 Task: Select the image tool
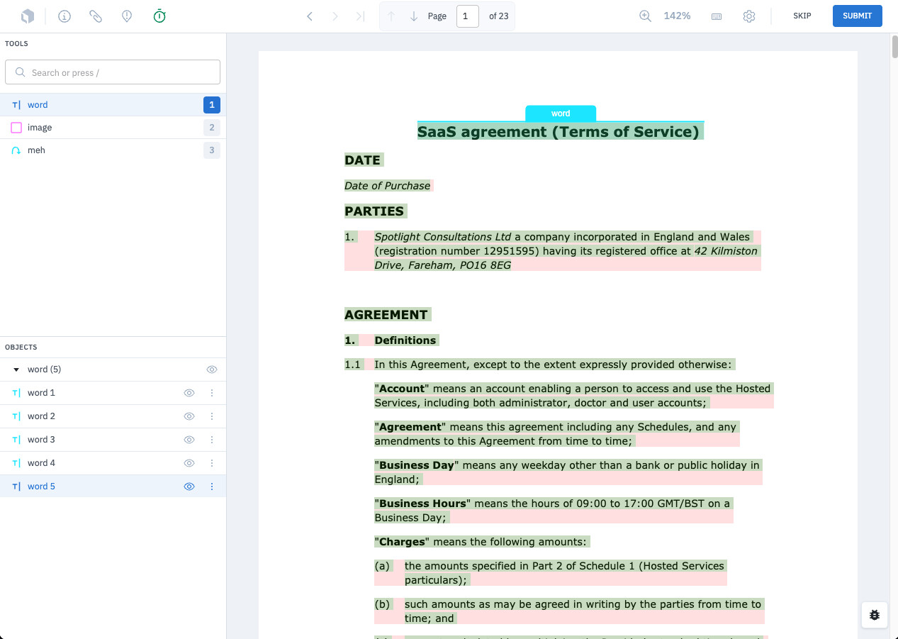[40, 128]
